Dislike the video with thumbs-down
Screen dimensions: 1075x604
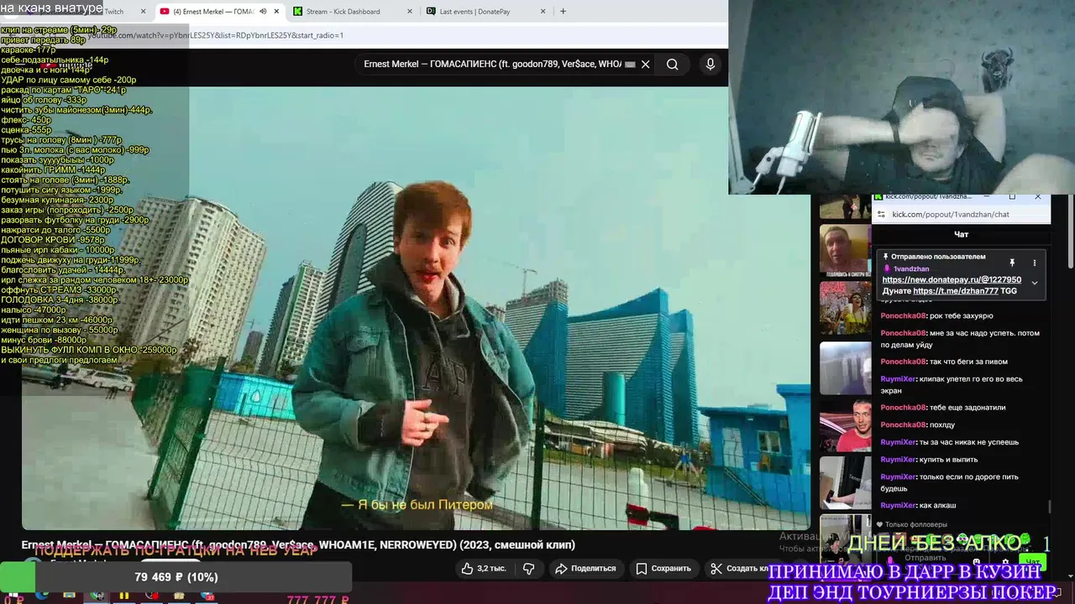pos(528,568)
